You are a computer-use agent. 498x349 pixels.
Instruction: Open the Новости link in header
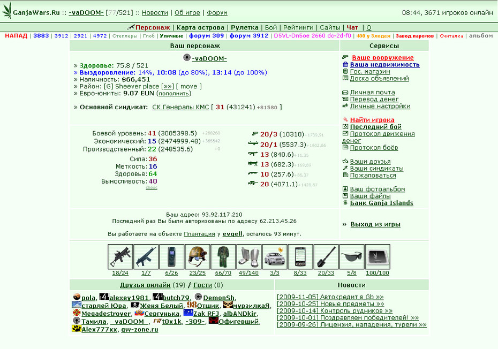(155, 13)
